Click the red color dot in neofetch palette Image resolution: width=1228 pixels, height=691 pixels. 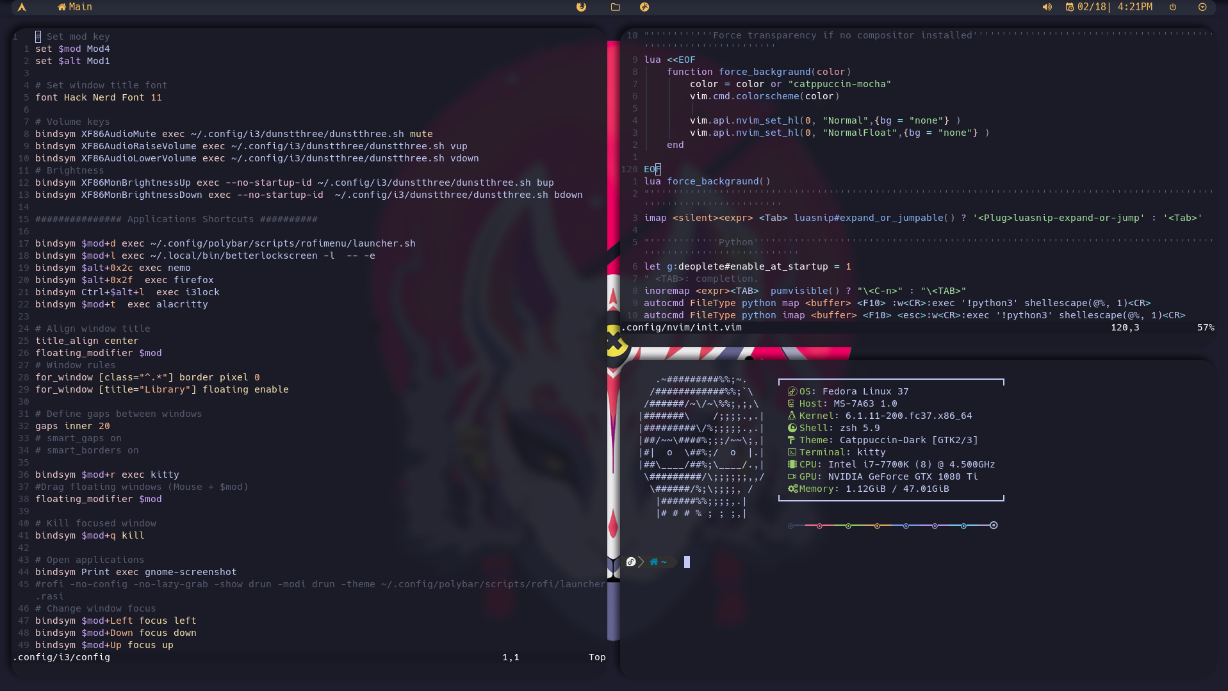[x=819, y=526]
